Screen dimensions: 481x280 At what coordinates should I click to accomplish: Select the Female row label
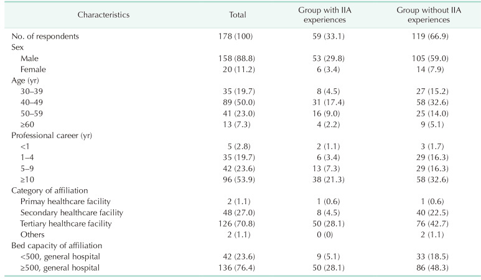[32, 69]
